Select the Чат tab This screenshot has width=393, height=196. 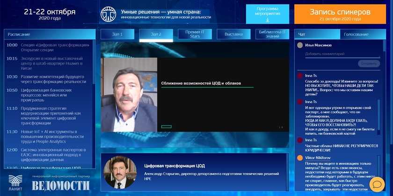coord(302,35)
